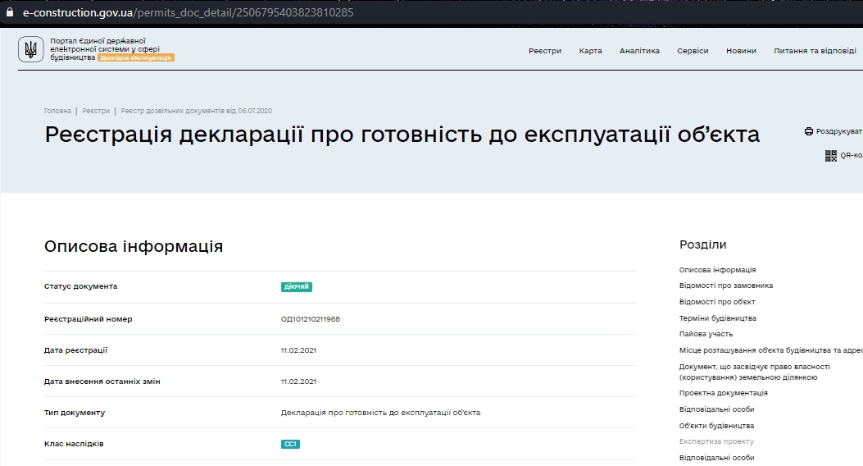
Task: Open Сервіси in the top navigation
Action: (693, 51)
